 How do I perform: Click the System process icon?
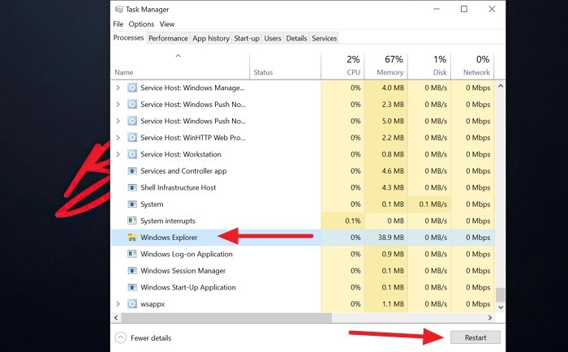(x=132, y=204)
